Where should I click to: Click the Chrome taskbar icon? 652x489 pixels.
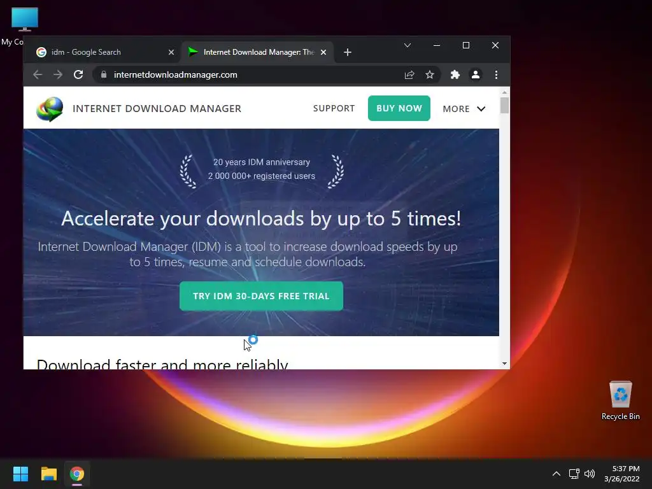[77, 474]
